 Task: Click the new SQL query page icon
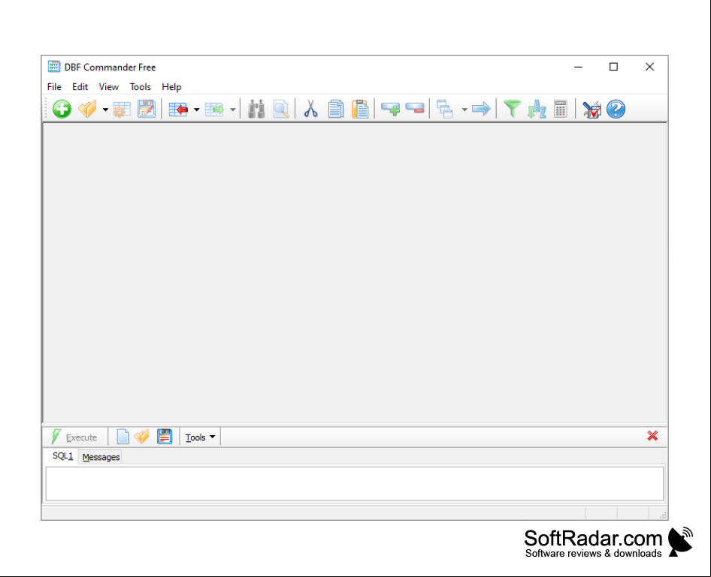123,437
